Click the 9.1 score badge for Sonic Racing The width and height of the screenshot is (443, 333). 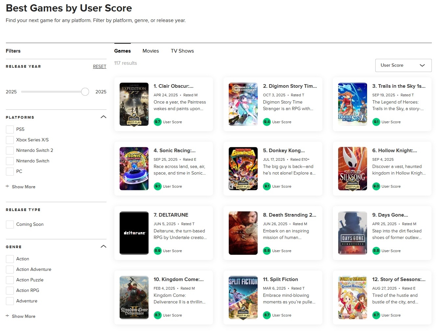click(x=157, y=186)
